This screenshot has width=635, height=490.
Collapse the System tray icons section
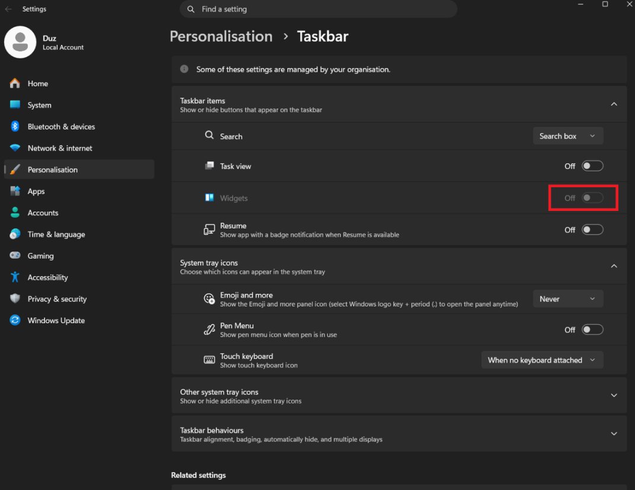coord(614,266)
